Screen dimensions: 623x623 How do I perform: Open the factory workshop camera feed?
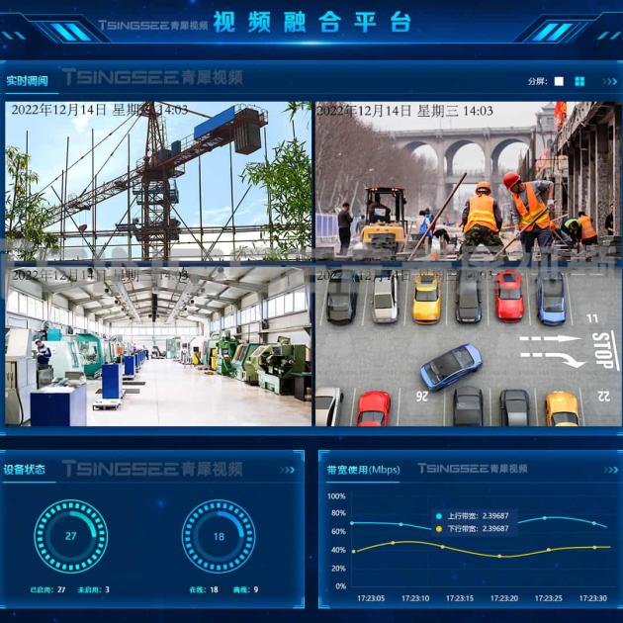pos(158,346)
